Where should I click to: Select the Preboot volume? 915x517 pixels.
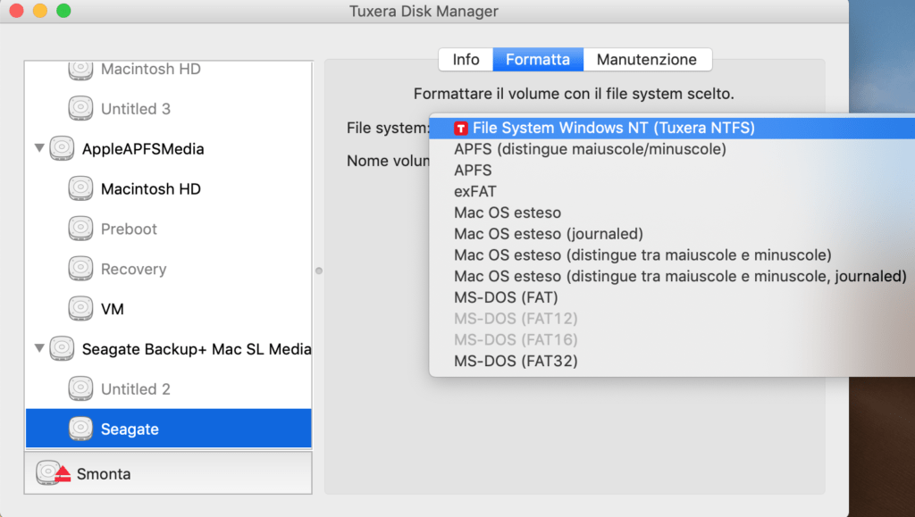tap(169, 229)
